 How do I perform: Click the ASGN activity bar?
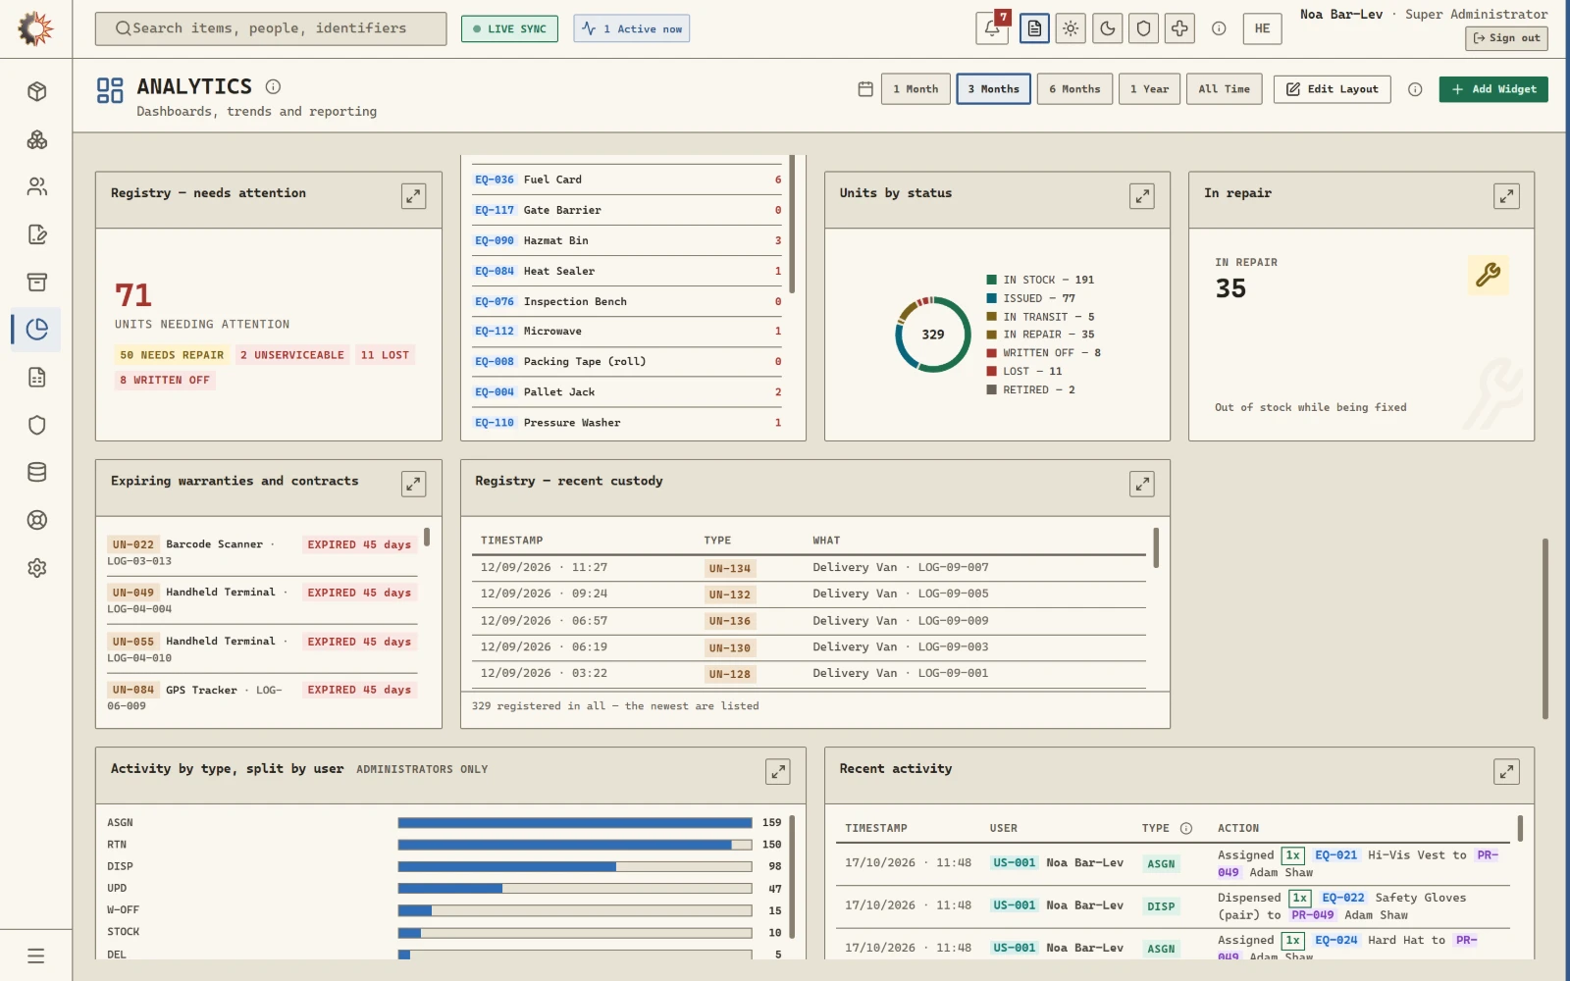pyautogui.click(x=575, y=823)
